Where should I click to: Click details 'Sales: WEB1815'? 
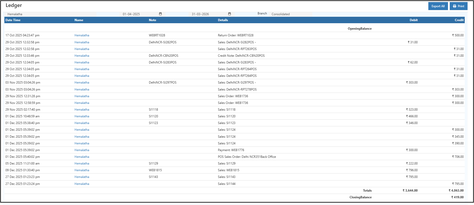coord(228,170)
